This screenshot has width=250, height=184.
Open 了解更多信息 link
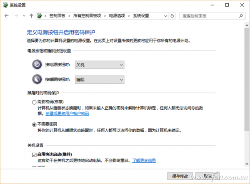[144, 160]
